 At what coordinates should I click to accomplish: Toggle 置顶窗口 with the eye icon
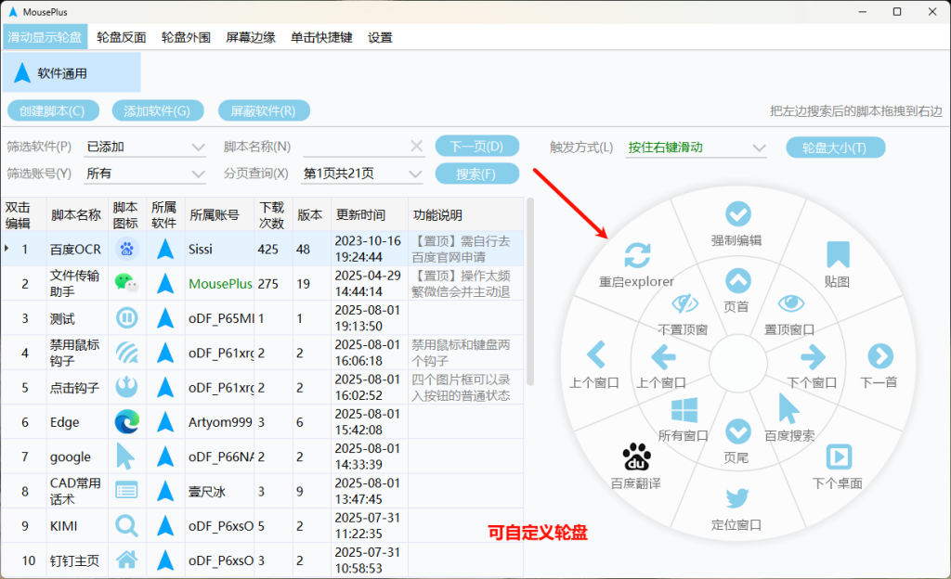[791, 303]
